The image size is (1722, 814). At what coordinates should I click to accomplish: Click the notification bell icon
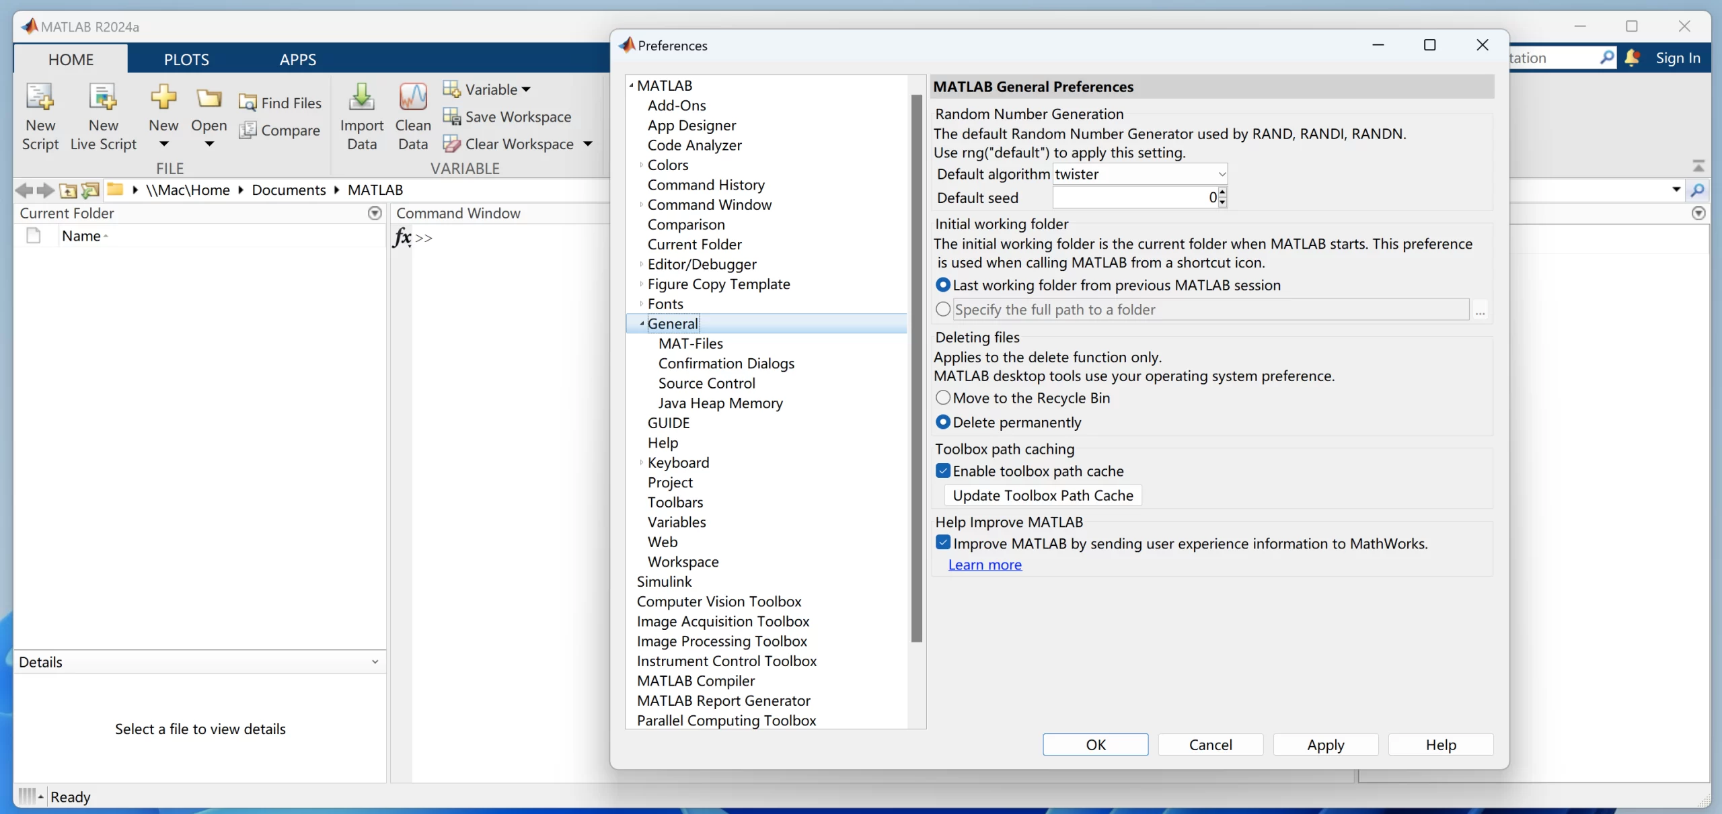(x=1631, y=58)
